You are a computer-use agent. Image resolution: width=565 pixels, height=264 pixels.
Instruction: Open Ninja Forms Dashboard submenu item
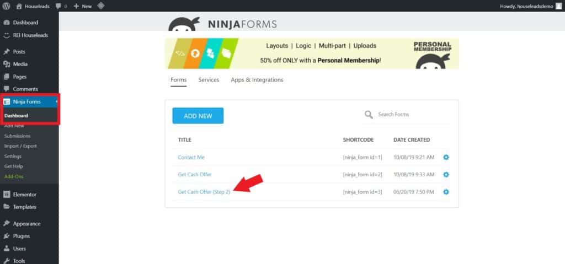click(x=16, y=116)
